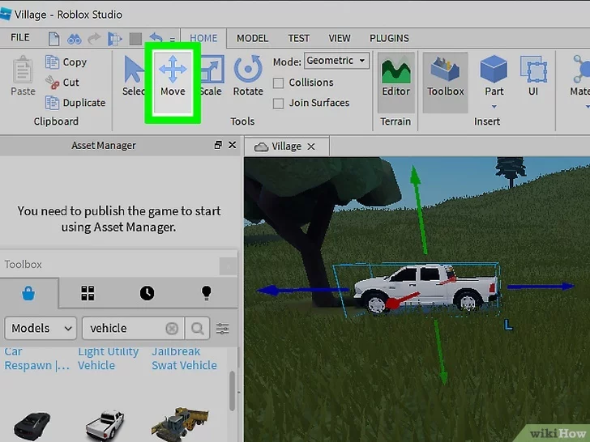Open the Mode Geometric dropdown

[x=336, y=61]
